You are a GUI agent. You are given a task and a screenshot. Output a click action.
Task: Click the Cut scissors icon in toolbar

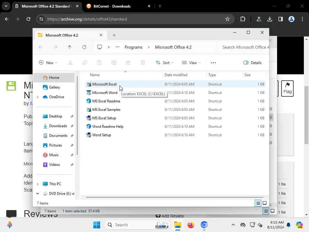(x=70, y=63)
